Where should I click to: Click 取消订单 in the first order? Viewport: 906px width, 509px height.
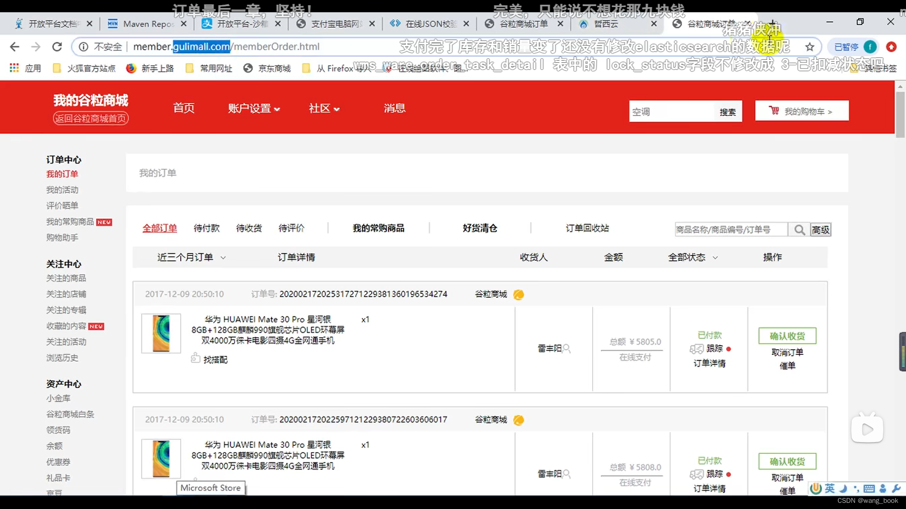tap(787, 353)
